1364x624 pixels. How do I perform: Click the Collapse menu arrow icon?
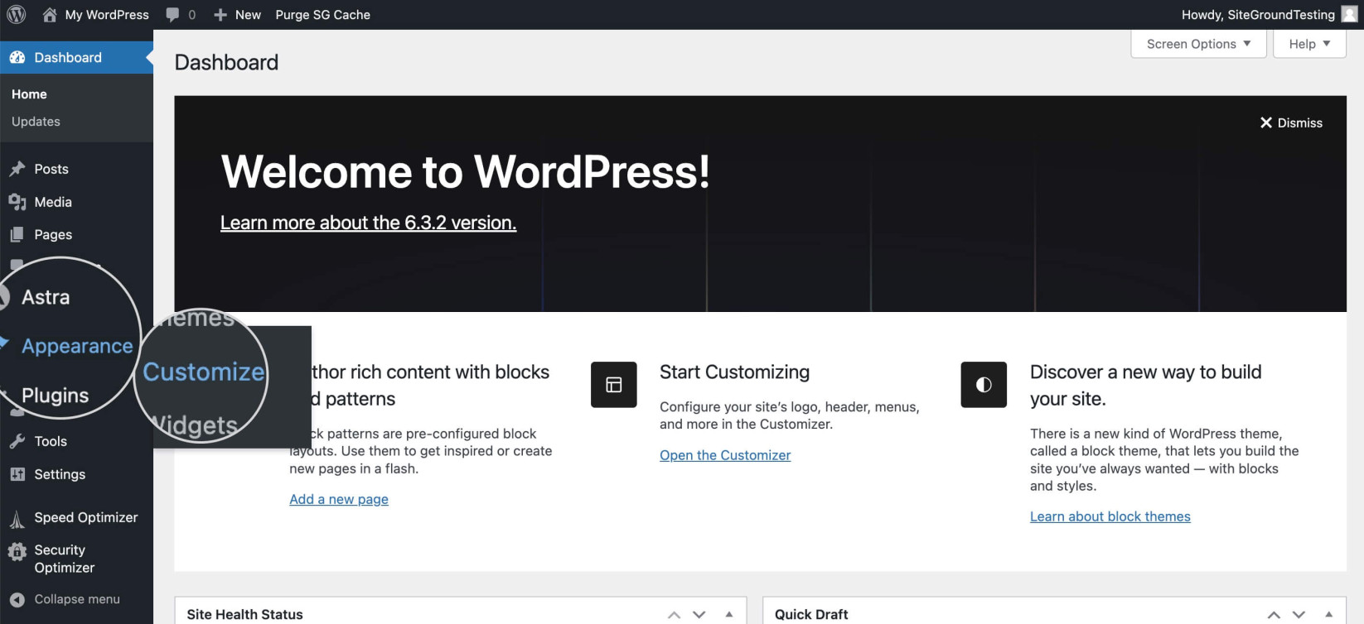coord(17,599)
